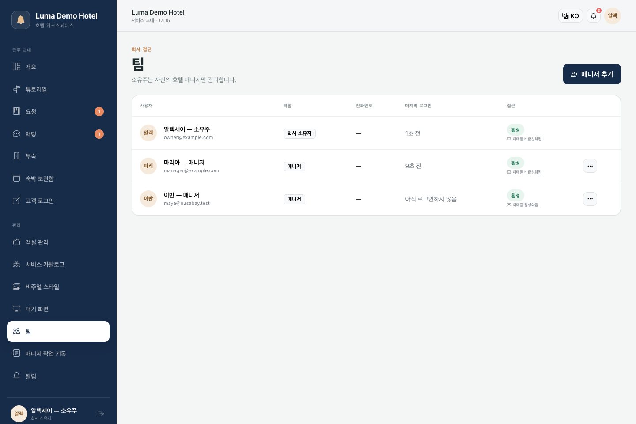The width and height of the screenshot is (636, 424).
Task: Click the orange badge next to 요청
Action: coord(99,111)
